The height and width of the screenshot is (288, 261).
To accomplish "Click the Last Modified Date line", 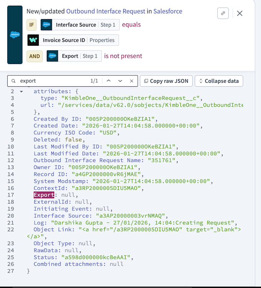I will click(x=128, y=153).
